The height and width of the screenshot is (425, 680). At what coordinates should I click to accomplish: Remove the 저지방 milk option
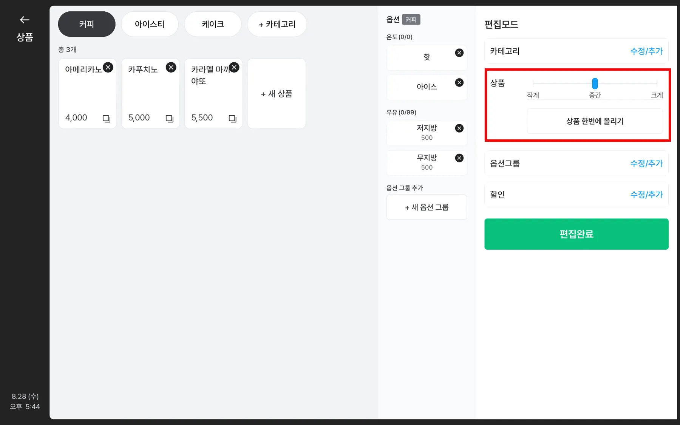click(x=459, y=128)
